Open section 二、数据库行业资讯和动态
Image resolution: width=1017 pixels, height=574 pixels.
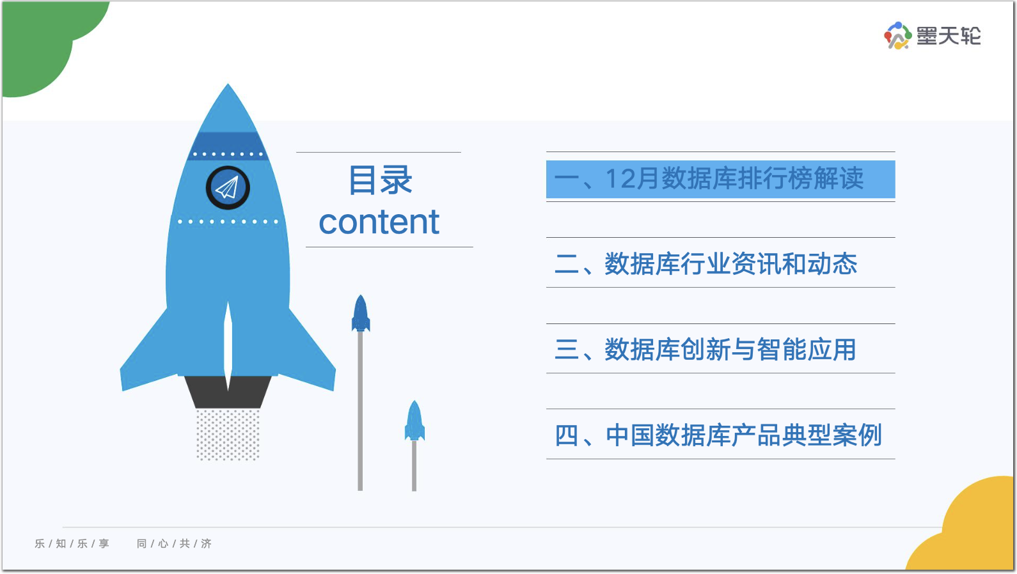coord(706,263)
